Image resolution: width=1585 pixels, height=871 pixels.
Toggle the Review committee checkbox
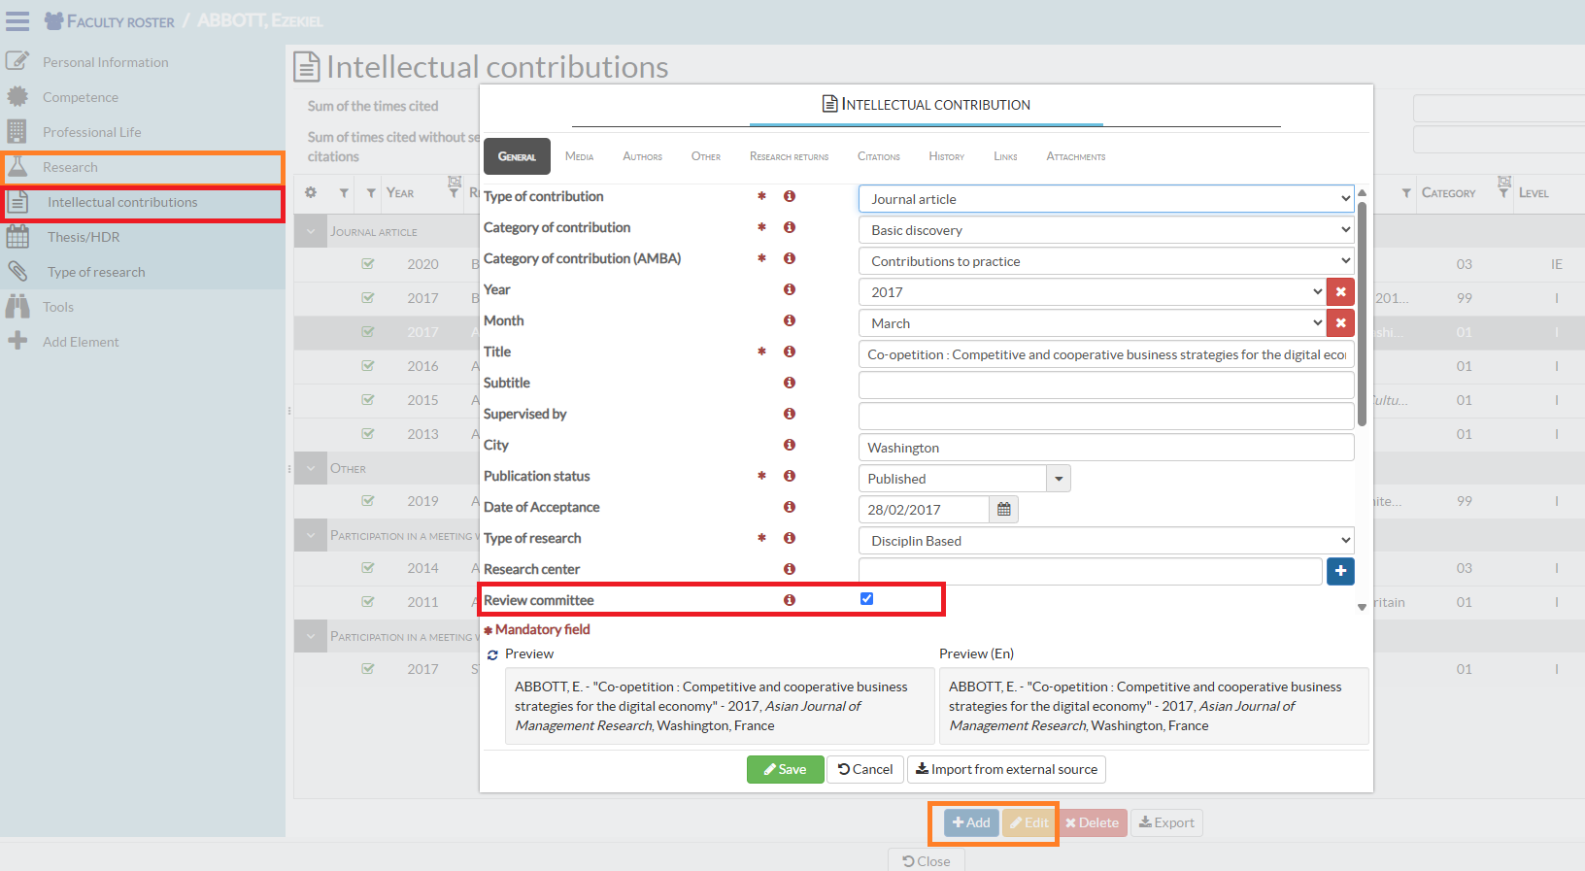click(x=866, y=599)
